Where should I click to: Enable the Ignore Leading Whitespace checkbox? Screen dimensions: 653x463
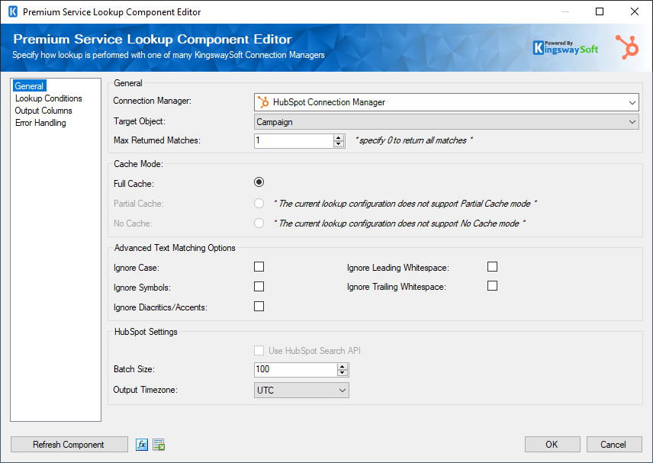tap(492, 266)
